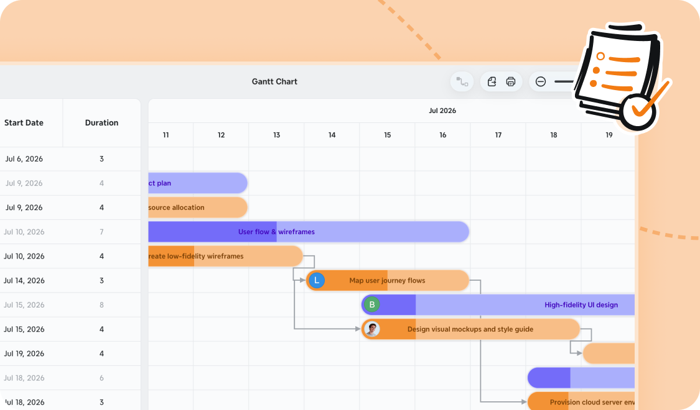Click the duration value 8
The image size is (700, 410).
tap(102, 305)
